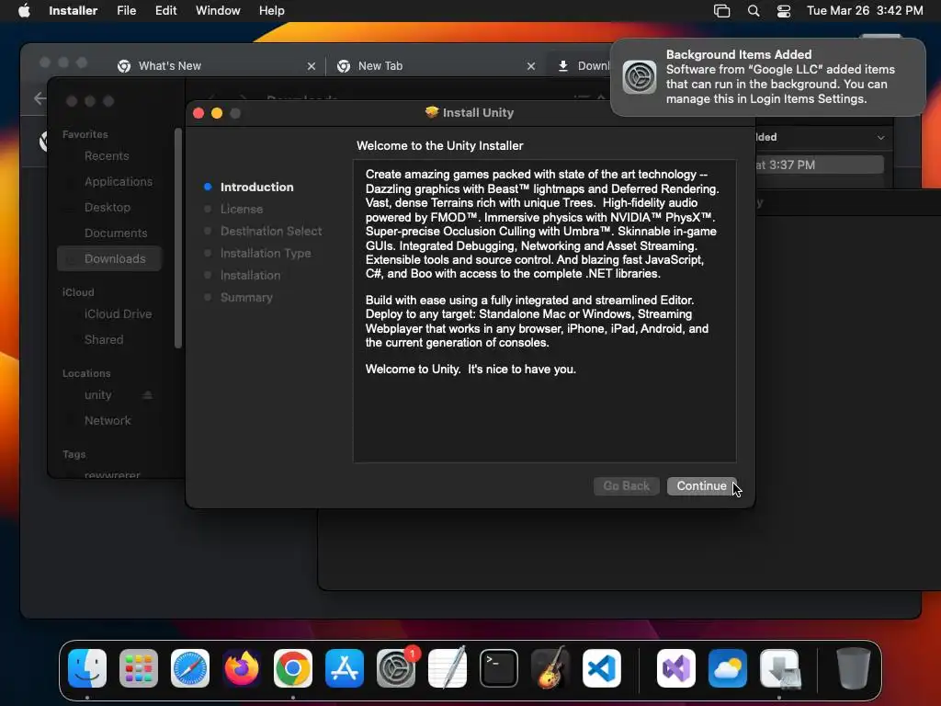941x706 pixels.
Task: Click the Chrome back arrow
Action: coord(40,98)
